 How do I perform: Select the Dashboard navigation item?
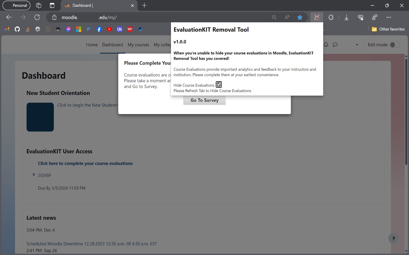click(112, 45)
